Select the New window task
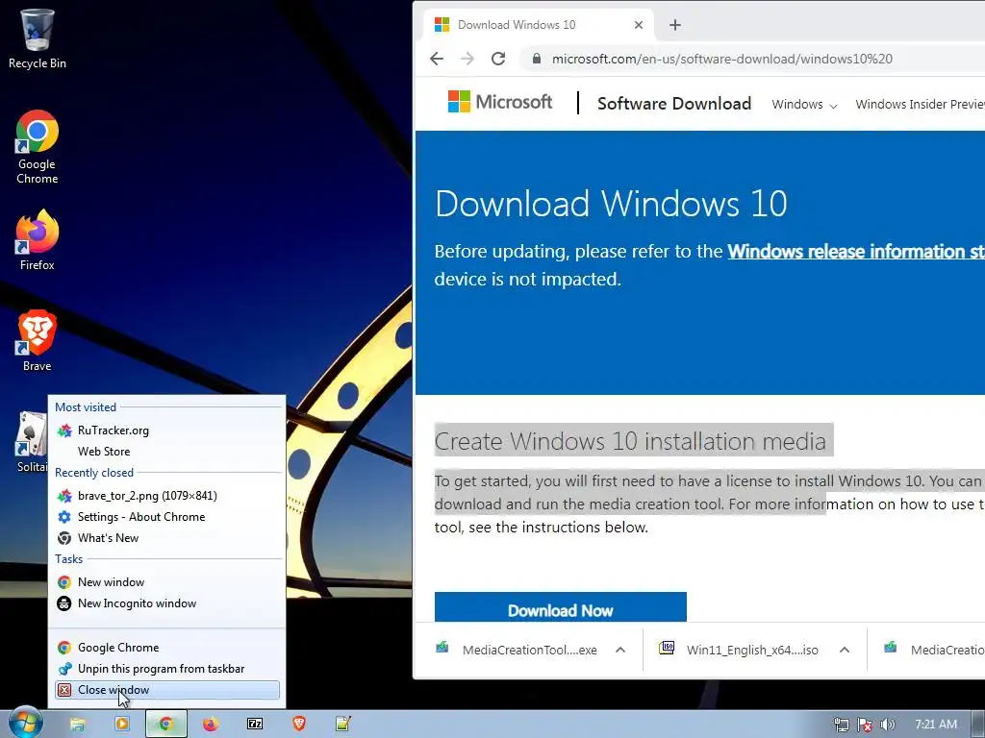The height and width of the screenshot is (738, 985). point(167,582)
